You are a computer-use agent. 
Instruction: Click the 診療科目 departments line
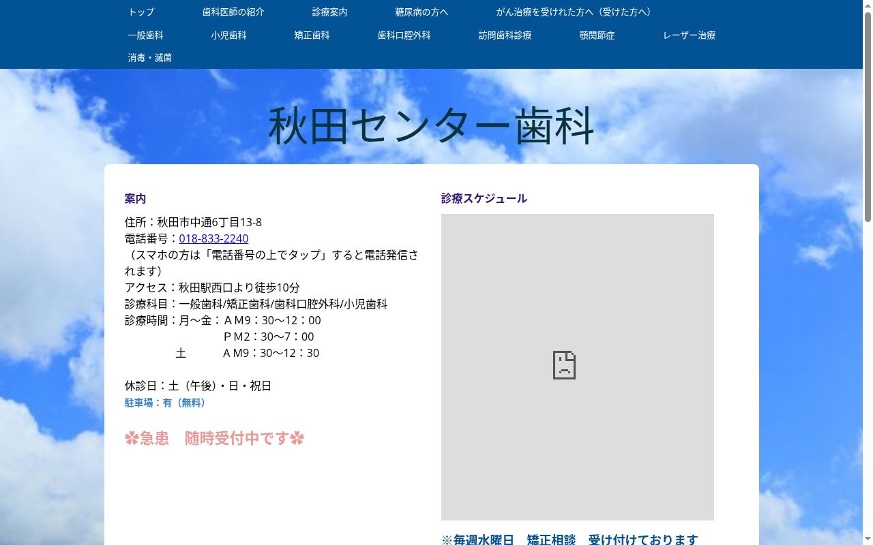(256, 304)
